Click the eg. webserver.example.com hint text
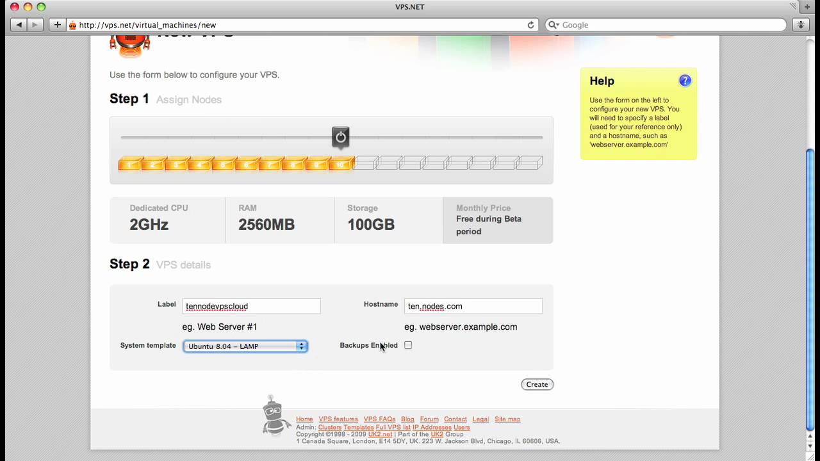The width and height of the screenshot is (820, 461). point(461,327)
